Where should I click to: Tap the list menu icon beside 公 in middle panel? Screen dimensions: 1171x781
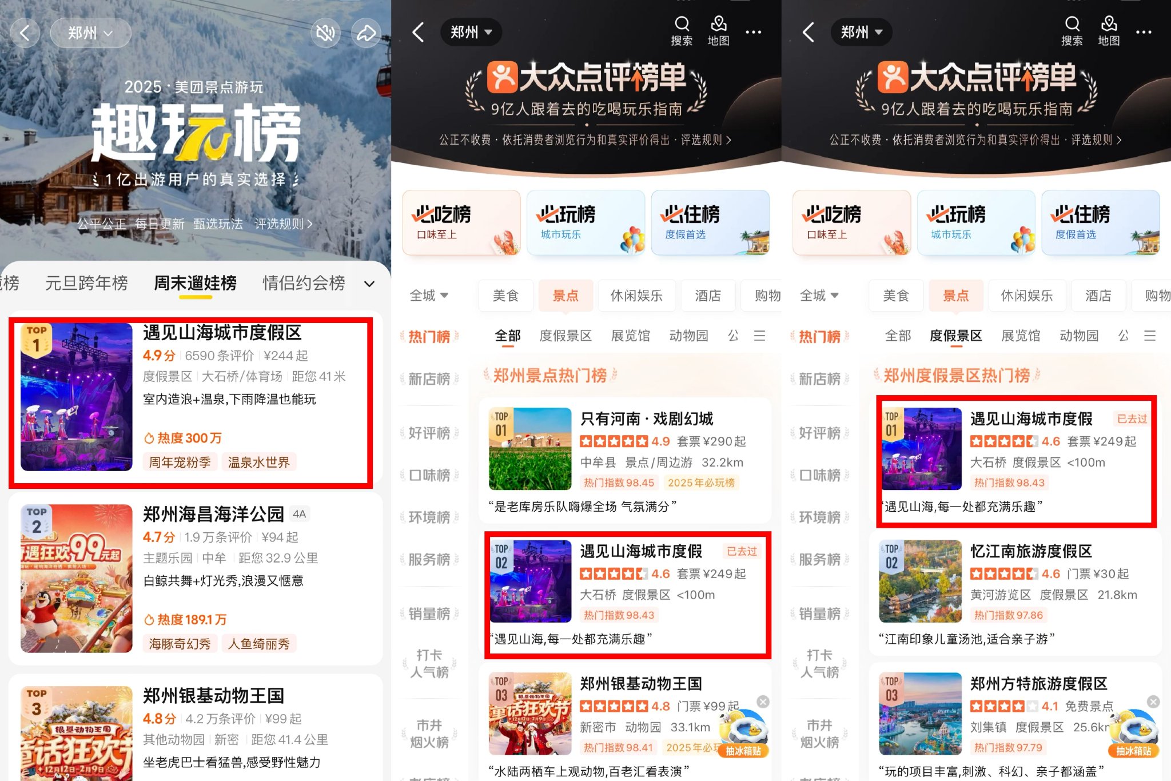(759, 336)
